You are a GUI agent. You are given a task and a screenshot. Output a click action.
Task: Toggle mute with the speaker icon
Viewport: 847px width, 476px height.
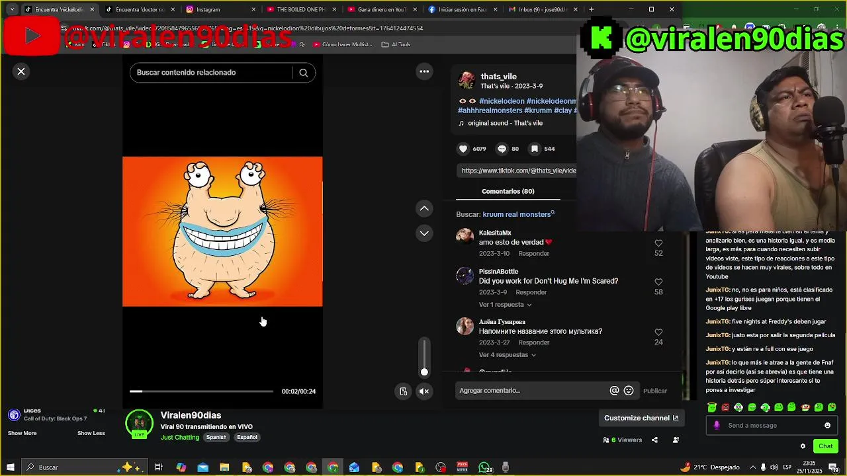424,391
